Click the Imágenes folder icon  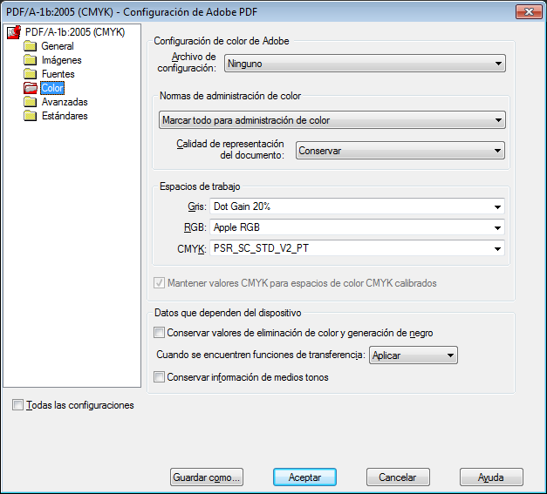31,60
